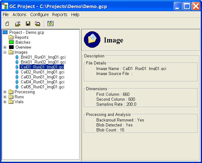Select the Reports folder in tree
Screen dimensions: 202x163
click(x=21, y=37)
